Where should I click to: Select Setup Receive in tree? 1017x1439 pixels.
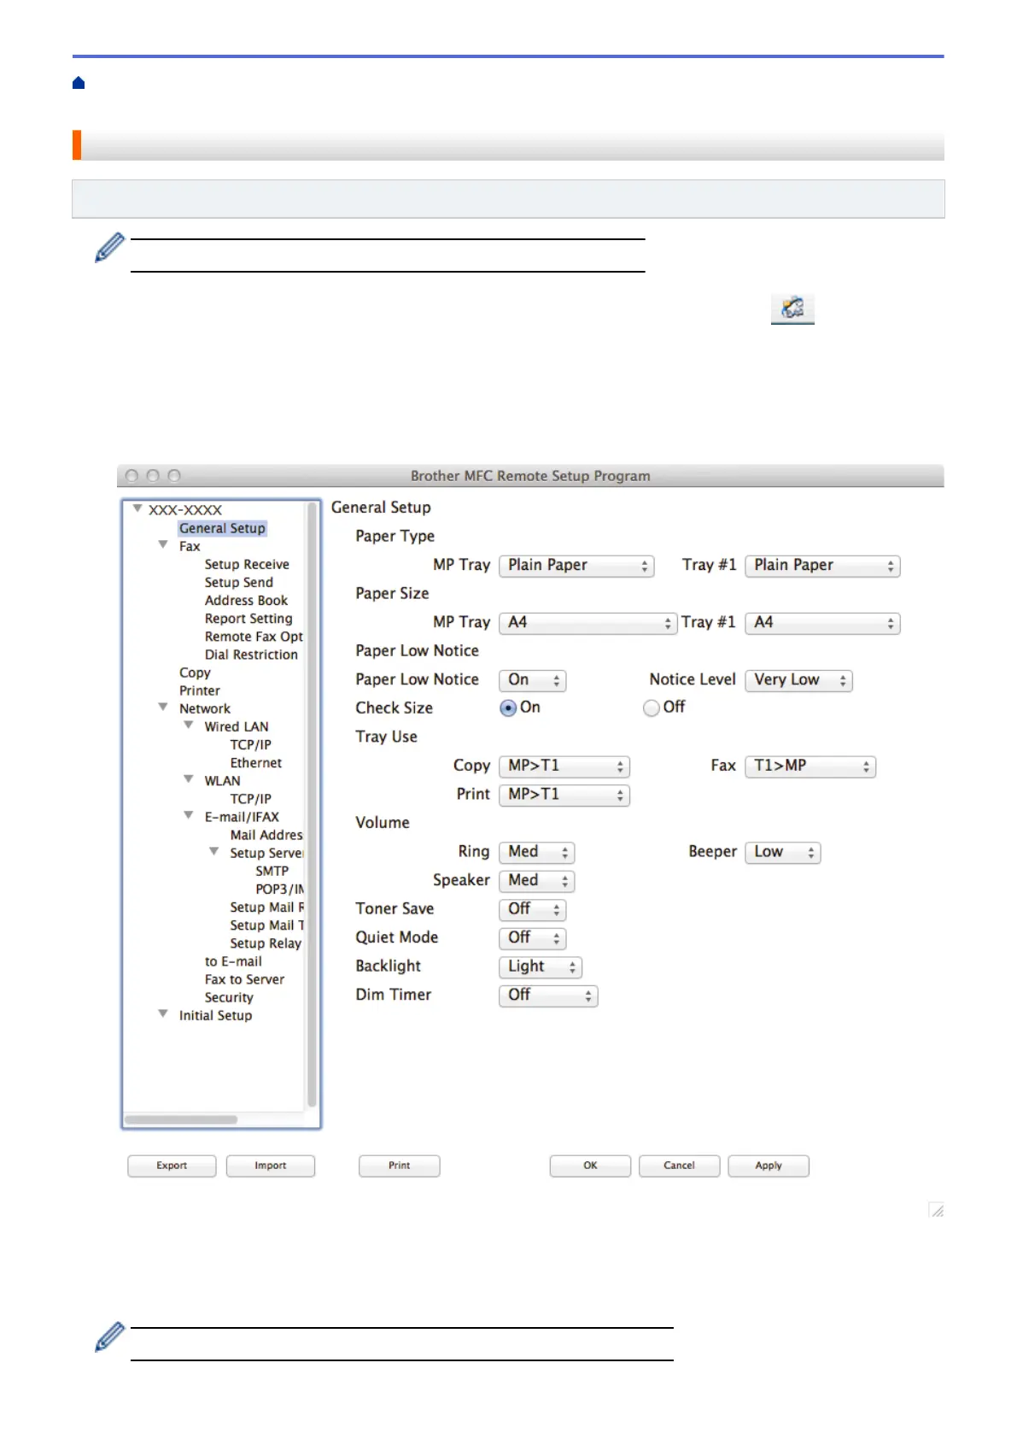247,564
